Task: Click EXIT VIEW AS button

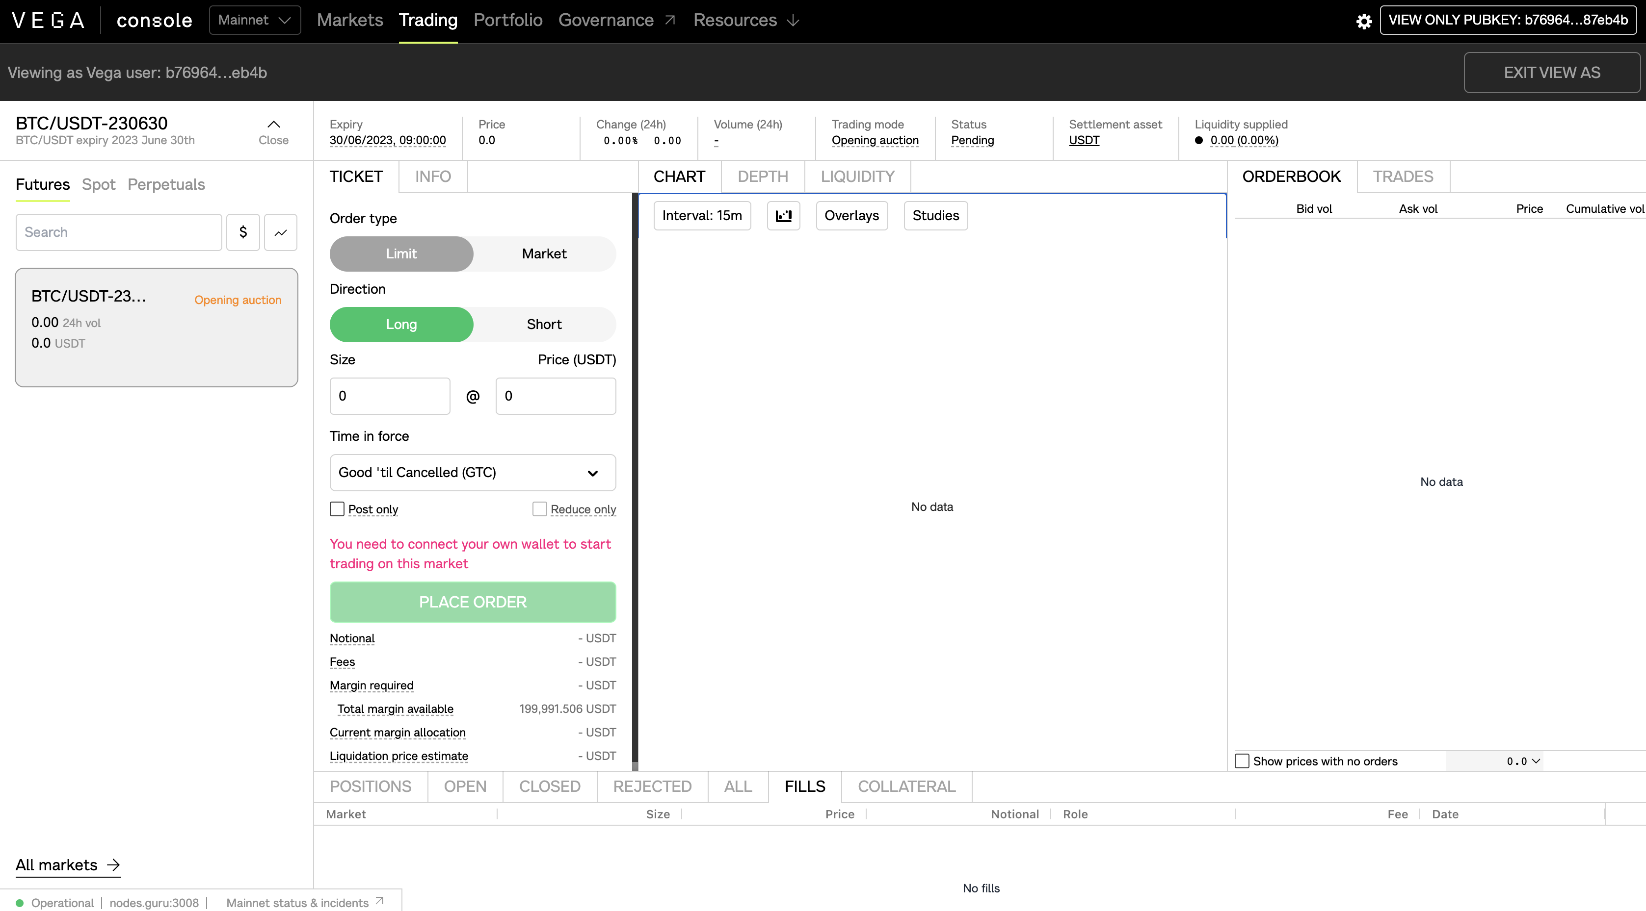Action: coord(1551,72)
